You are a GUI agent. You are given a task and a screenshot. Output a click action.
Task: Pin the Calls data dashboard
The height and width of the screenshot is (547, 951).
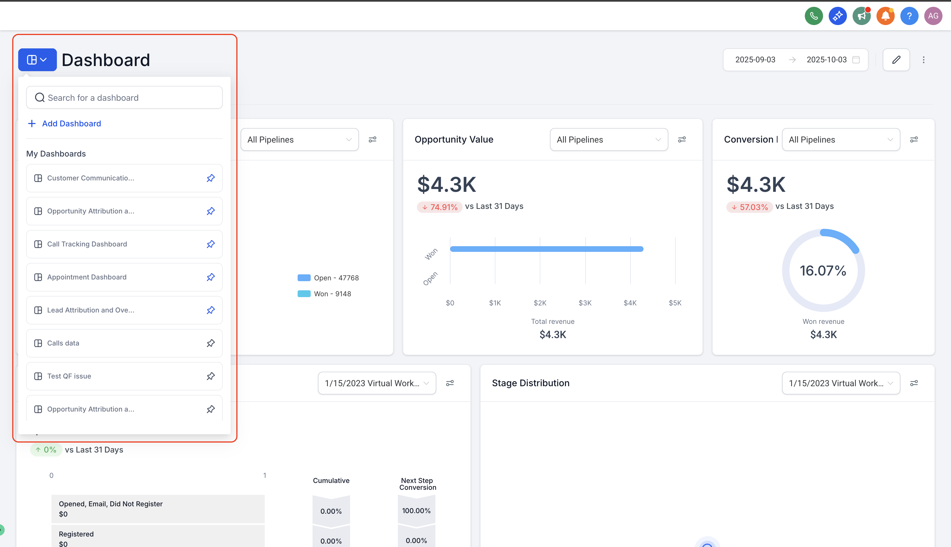(x=210, y=343)
